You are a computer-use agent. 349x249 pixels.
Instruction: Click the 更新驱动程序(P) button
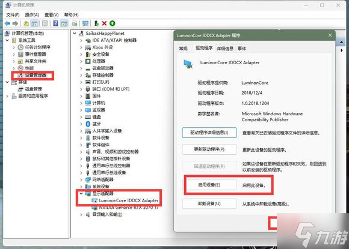pyautogui.click(x=209, y=149)
